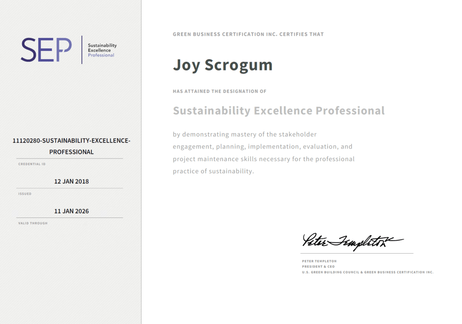The height and width of the screenshot is (324, 462).
Task: Click the printed name 'Peter Templeton'
Action: pyautogui.click(x=319, y=261)
